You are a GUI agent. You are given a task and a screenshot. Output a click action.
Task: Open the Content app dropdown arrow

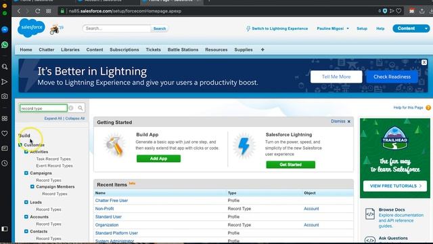point(426,28)
